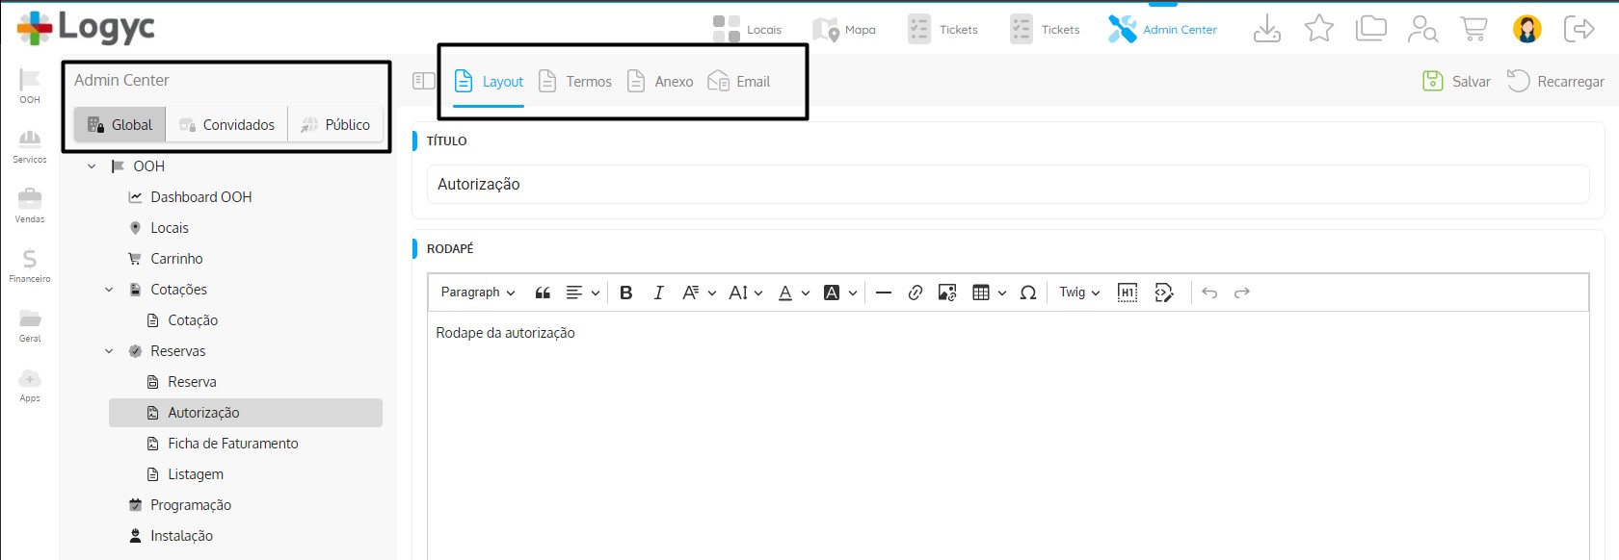Click the Italic formatting icon
The height and width of the screenshot is (560, 1619).
coord(658,293)
